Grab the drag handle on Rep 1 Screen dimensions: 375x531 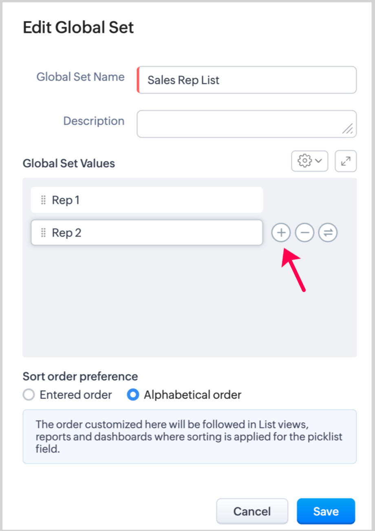[43, 200]
